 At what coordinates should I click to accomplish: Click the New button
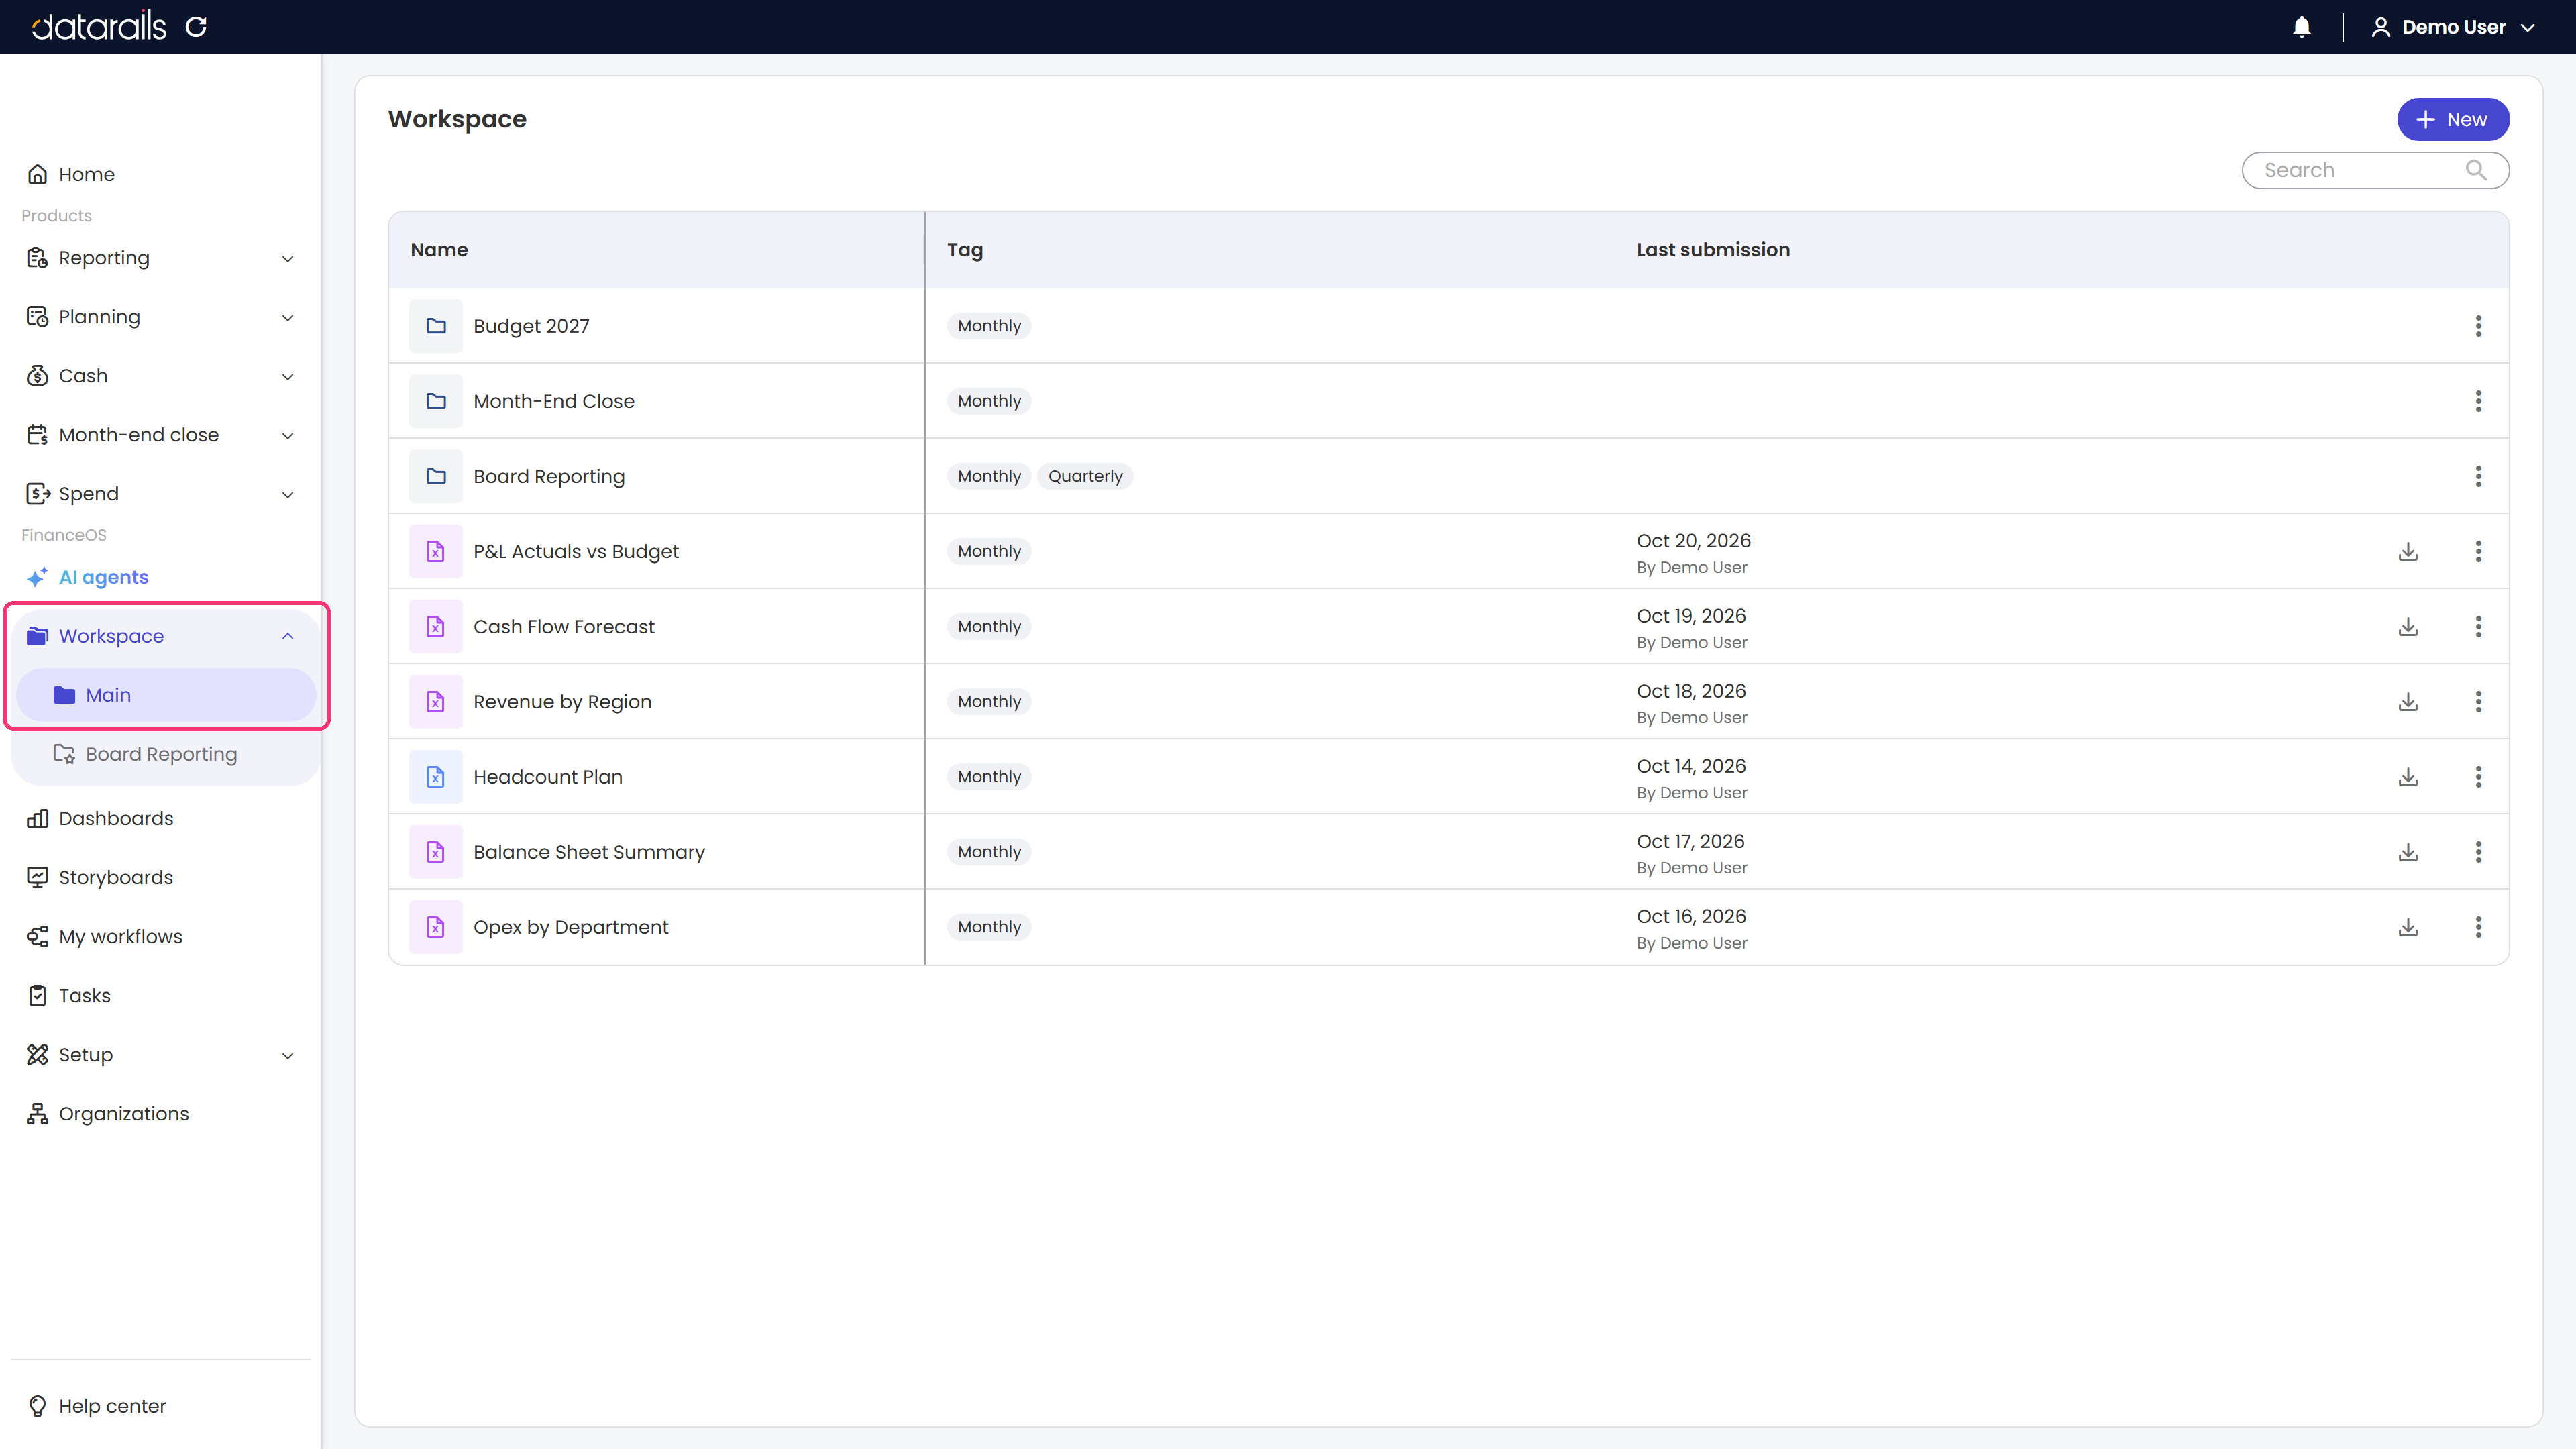click(x=2452, y=119)
